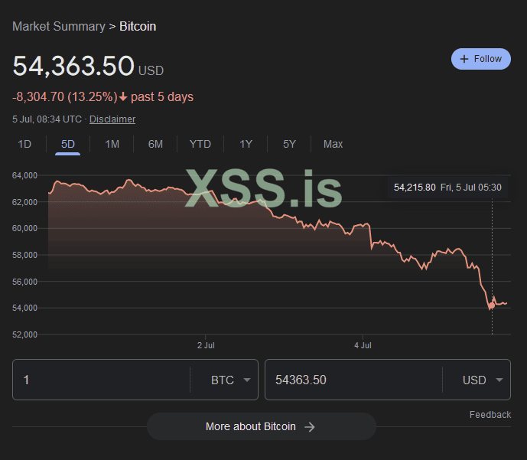This screenshot has width=527, height=460.
Task: Switch to the 1D time range tab
Action: pyautogui.click(x=24, y=144)
